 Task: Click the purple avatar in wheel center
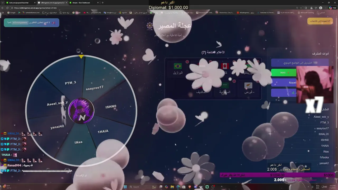[81, 111]
